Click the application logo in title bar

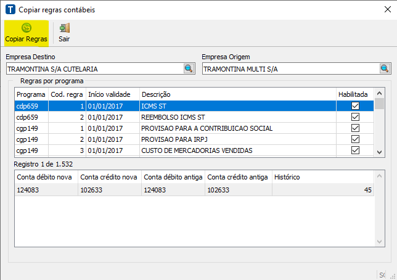(x=10, y=10)
